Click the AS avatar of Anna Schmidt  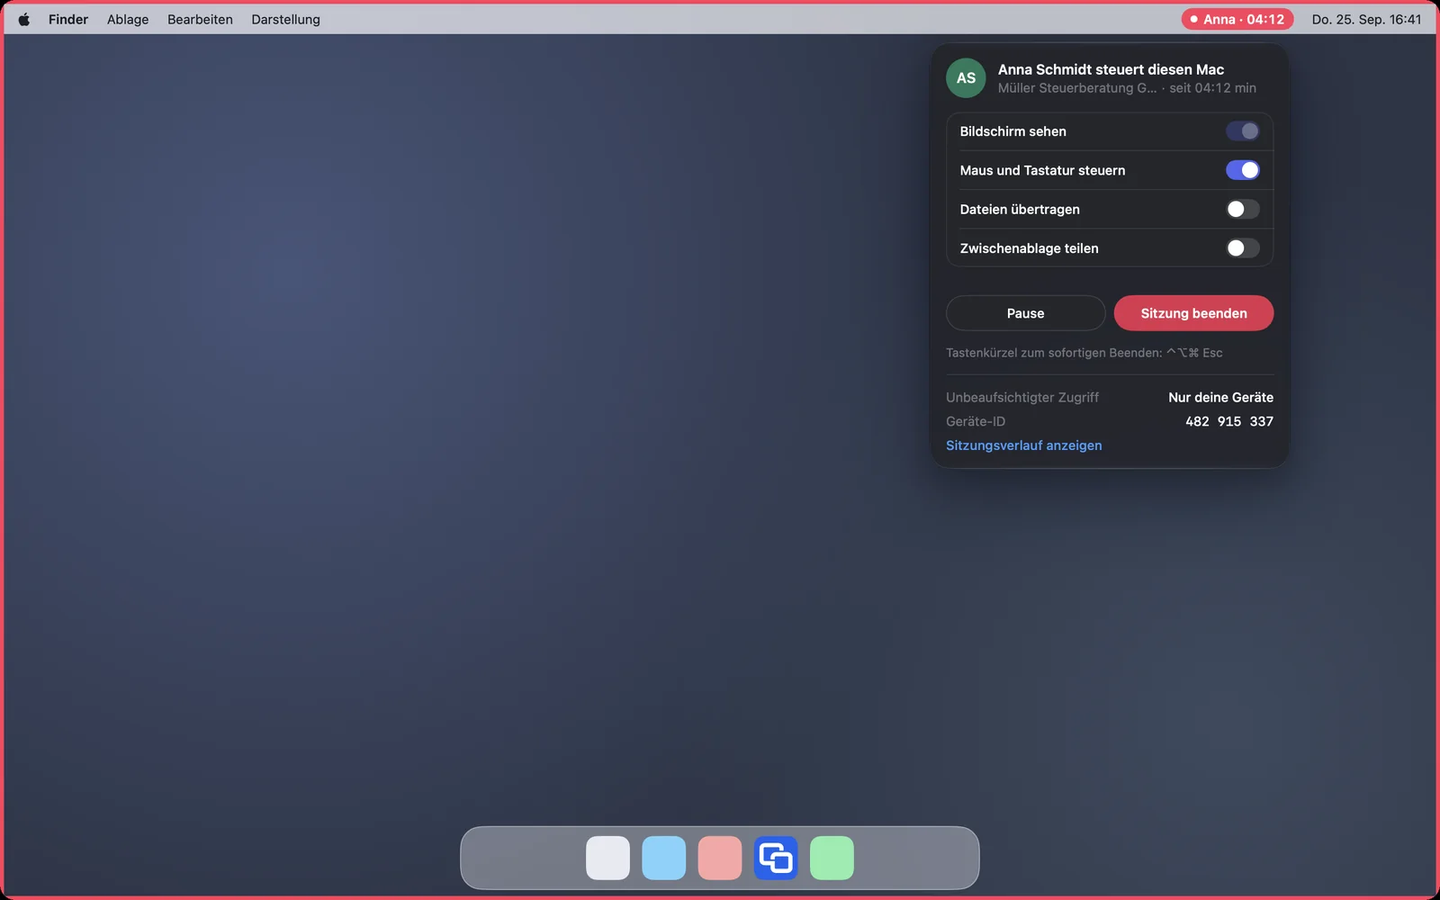tap(966, 78)
